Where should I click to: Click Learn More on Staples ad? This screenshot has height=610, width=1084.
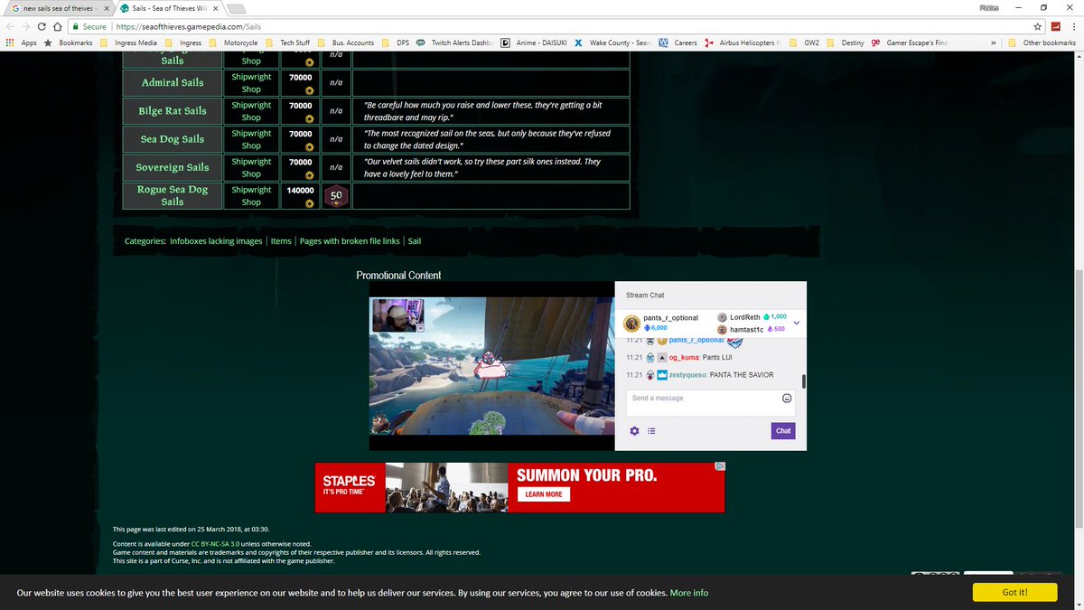point(543,494)
